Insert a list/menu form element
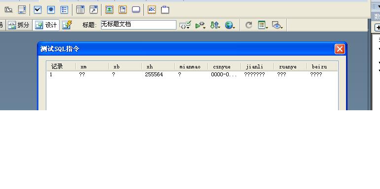The image size is (380, 189). 80,10
